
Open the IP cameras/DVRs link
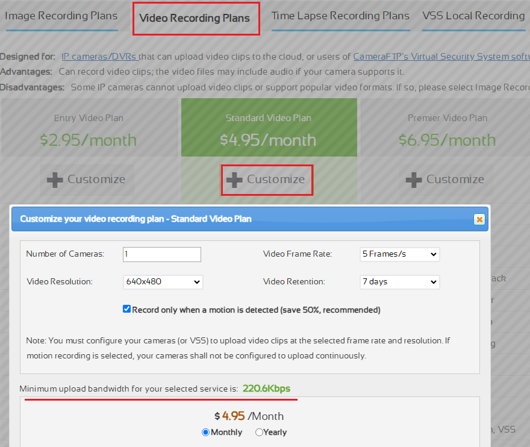[100, 57]
